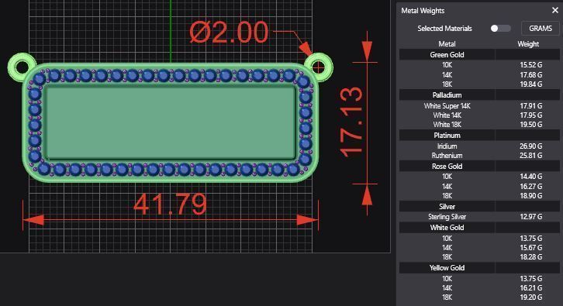563x306 pixels.
Task: Click the Rose Gold 18K weight 18.90 G
Action: click(530, 196)
